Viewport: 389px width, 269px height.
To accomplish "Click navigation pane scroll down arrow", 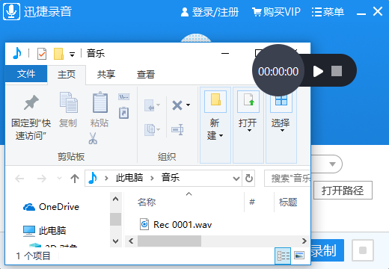I will [115, 241].
